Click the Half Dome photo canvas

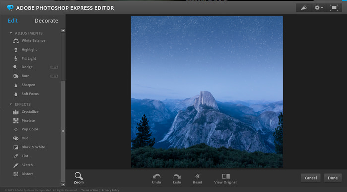pos(207,92)
